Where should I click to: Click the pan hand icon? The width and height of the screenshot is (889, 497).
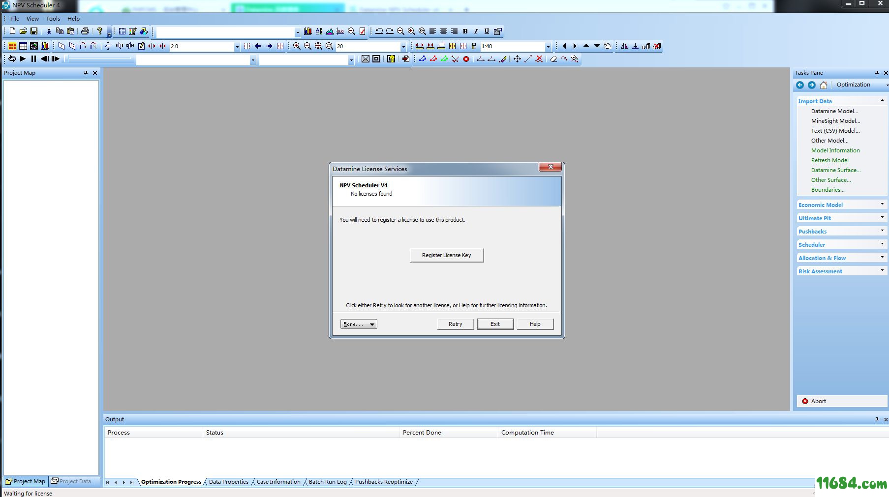coord(608,46)
